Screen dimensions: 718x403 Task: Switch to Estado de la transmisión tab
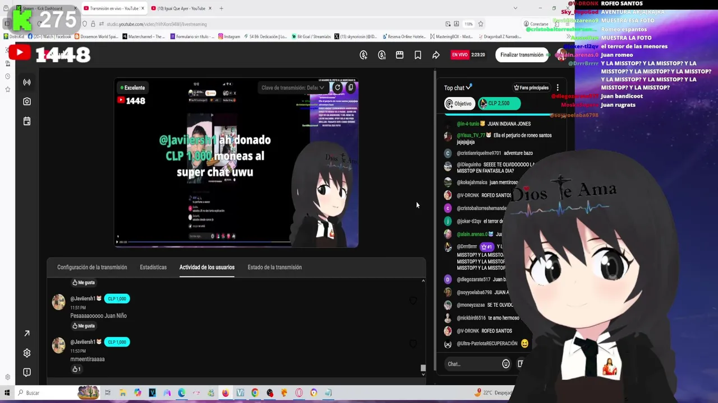(274, 267)
